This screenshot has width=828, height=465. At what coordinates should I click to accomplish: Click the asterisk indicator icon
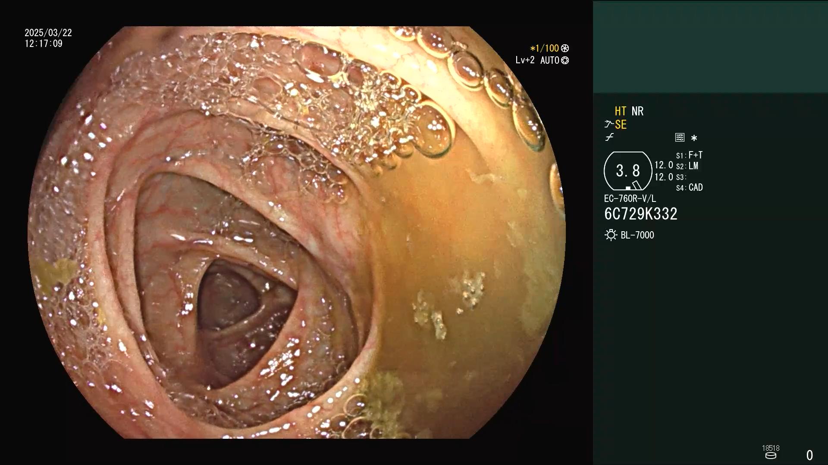click(x=694, y=138)
